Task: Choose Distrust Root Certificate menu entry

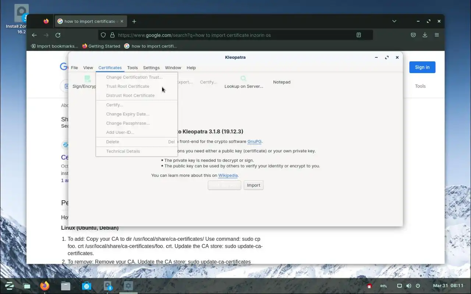Action: (x=137, y=96)
